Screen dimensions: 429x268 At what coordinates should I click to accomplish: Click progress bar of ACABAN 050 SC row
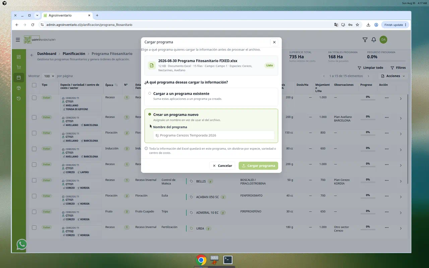tap(368, 198)
